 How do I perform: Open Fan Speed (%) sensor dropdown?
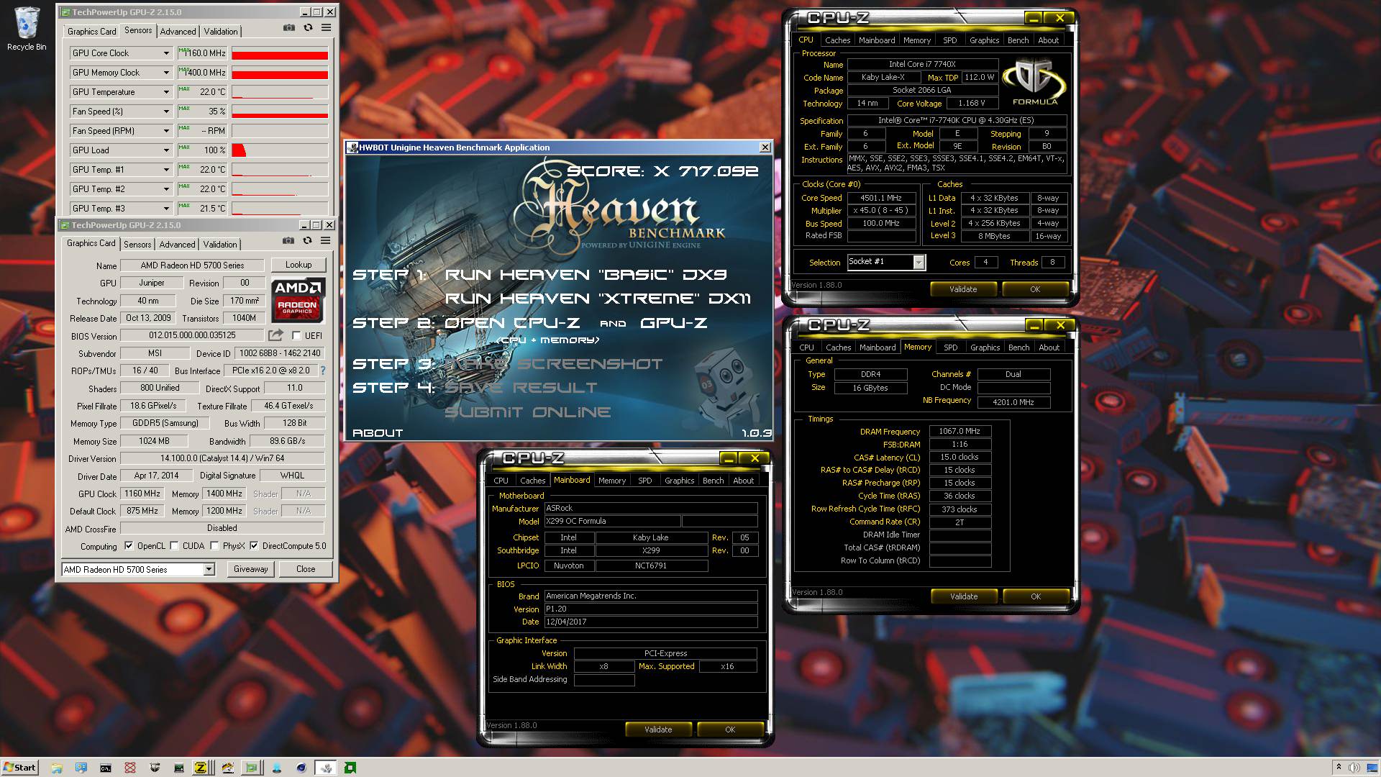[x=166, y=112]
